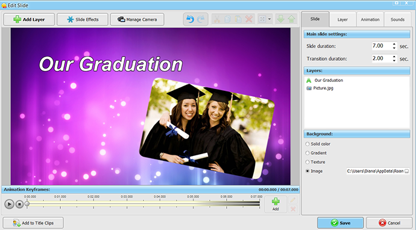Stop the animation playback

(x=19, y=204)
